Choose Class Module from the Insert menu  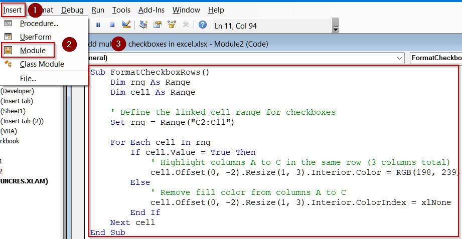(x=44, y=64)
